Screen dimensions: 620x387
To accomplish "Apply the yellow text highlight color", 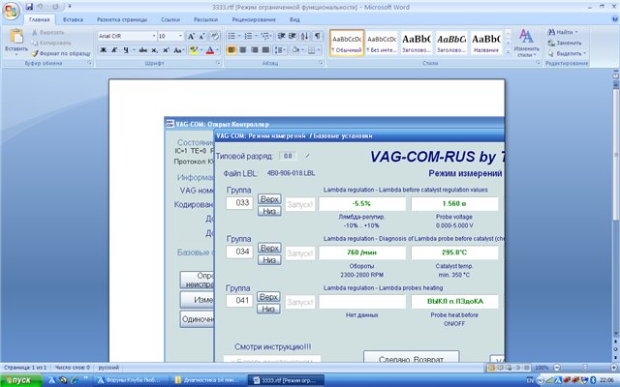I will tap(194, 50).
